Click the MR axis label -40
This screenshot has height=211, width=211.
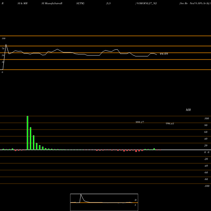pyautogui.click(x=206, y=166)
